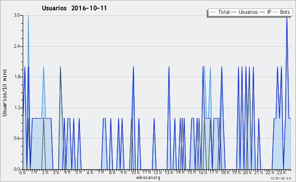Click the 7 h x-axis label

pyautogui.click(x=101, y=172)
